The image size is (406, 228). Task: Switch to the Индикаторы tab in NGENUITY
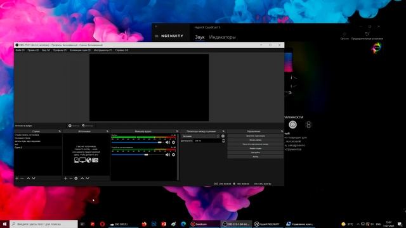coord(222,37)
